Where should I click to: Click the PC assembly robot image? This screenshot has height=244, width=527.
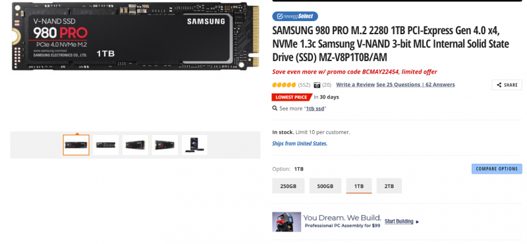click(x=287, y=222)
